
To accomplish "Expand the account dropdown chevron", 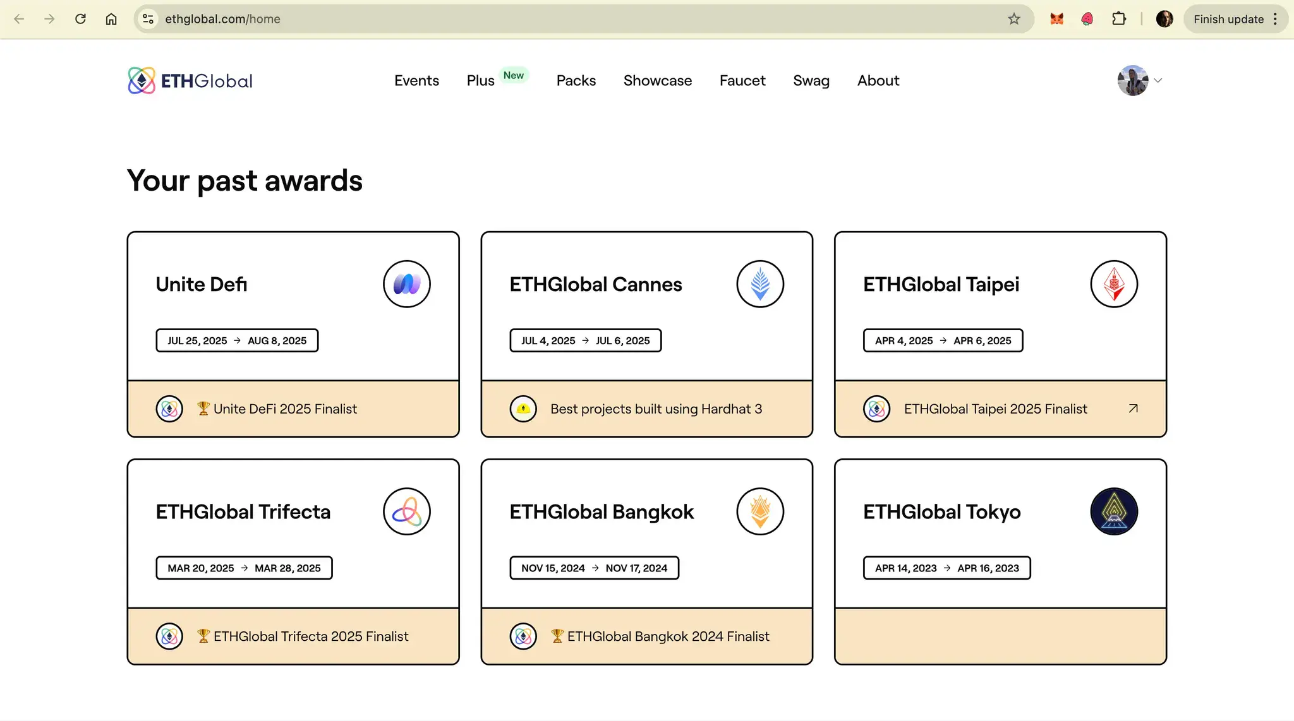I will tap(1158, 81).
